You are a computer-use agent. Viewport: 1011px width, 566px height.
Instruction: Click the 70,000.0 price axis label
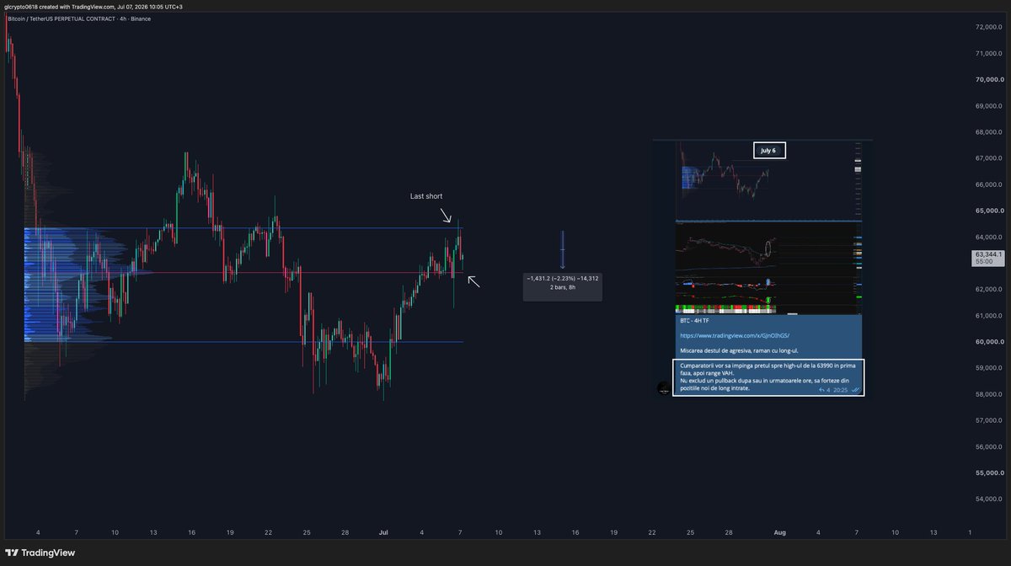[988, 80]
